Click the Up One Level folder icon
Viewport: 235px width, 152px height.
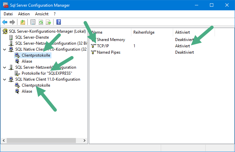tap(22, 22)
